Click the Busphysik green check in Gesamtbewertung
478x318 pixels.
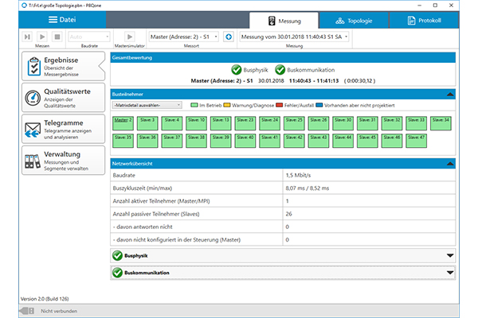(237, 70)
